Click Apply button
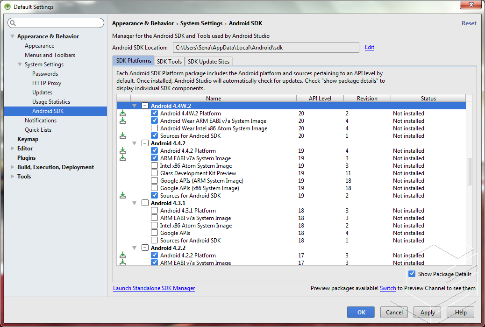 pos(427,312)
